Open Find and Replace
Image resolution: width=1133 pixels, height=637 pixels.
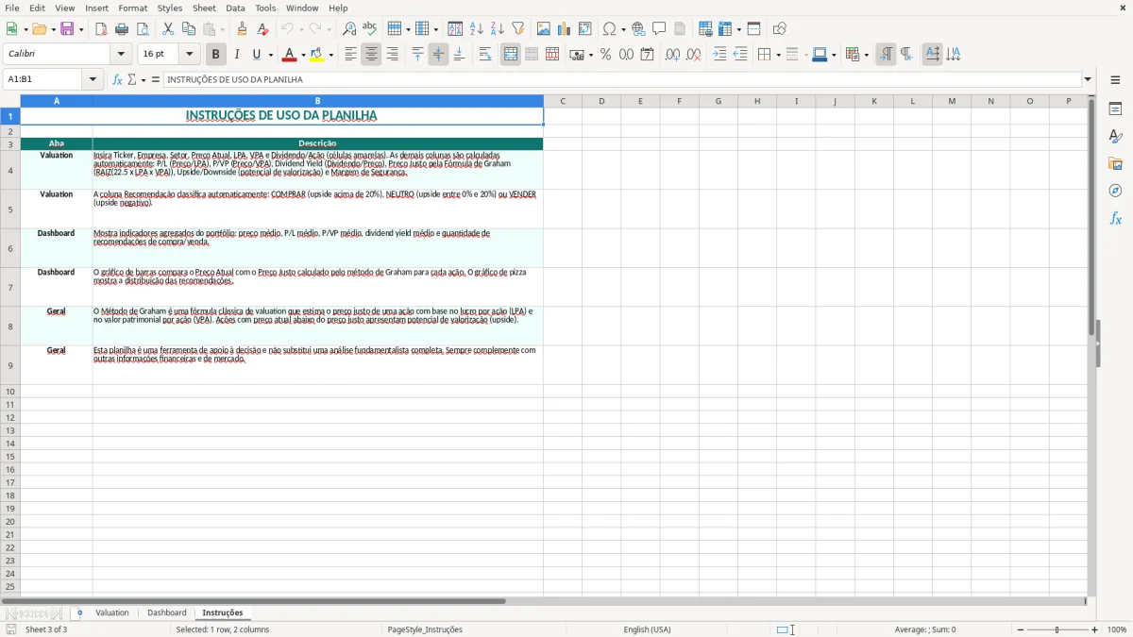coord(349,29)
